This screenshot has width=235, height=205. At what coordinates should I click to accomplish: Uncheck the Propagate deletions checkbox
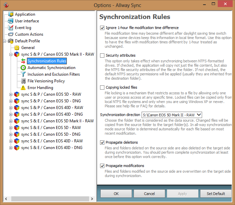coord(102,142)
